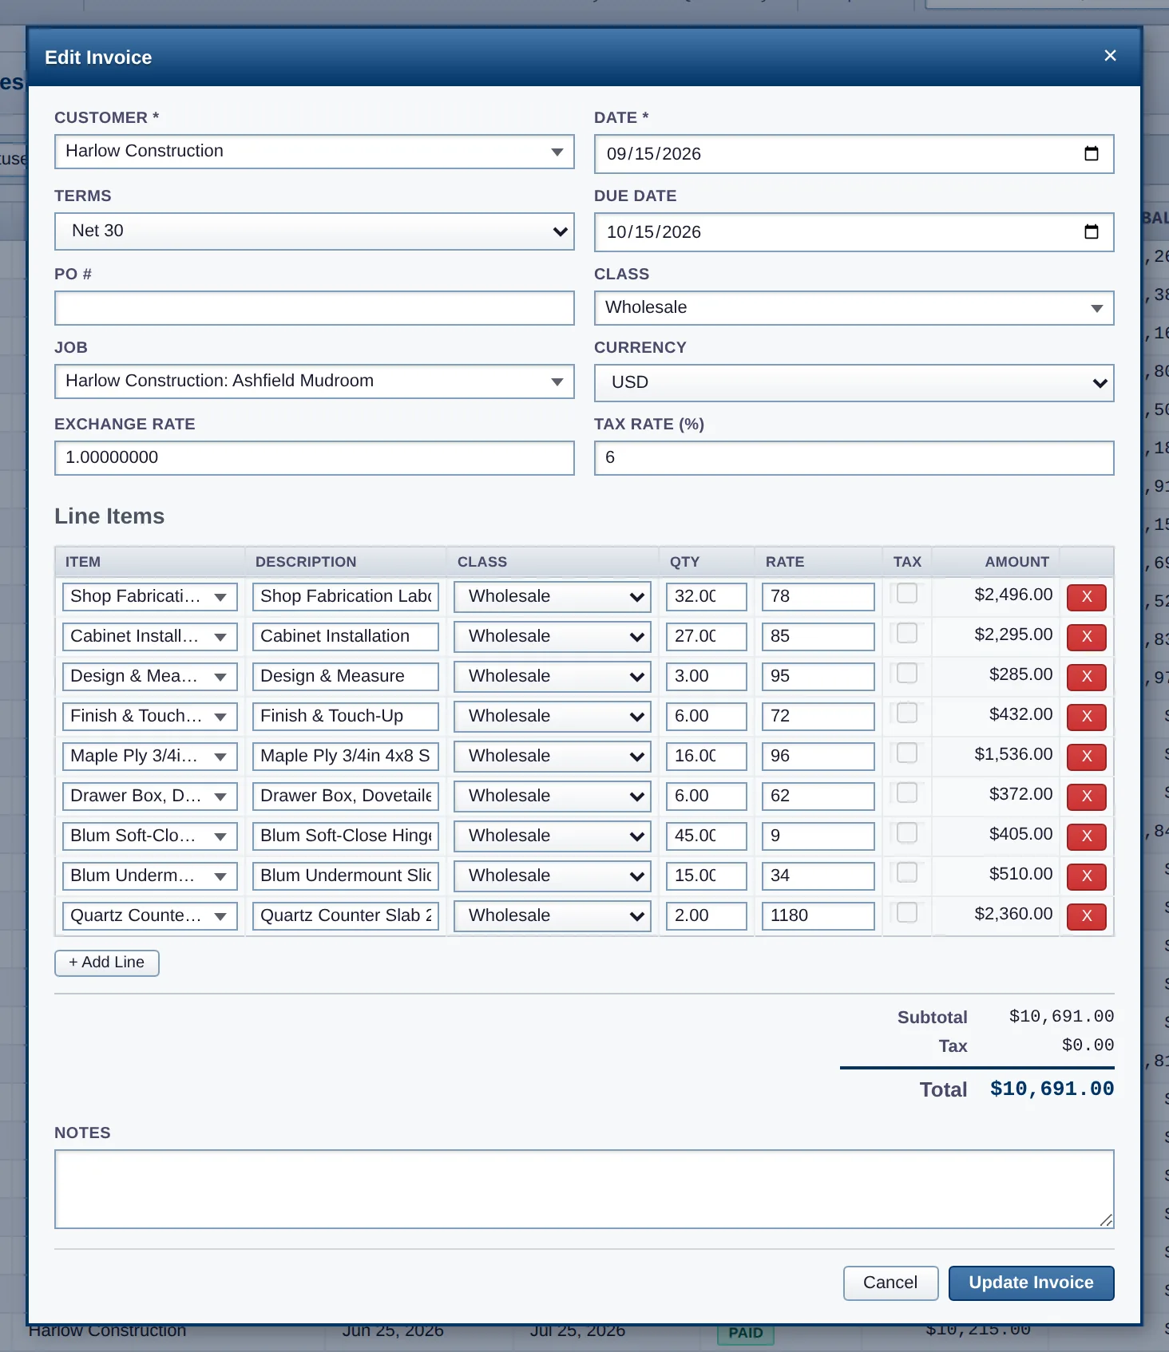The height and width of the screenshot is (1352, 1169).
Task: Delete the Blum Soft-Close Hinge line
Action: coord(1086,836)
